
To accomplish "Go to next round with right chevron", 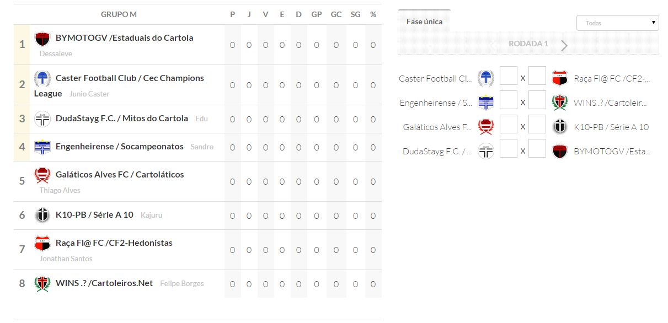I will click(x=564, y=45).
